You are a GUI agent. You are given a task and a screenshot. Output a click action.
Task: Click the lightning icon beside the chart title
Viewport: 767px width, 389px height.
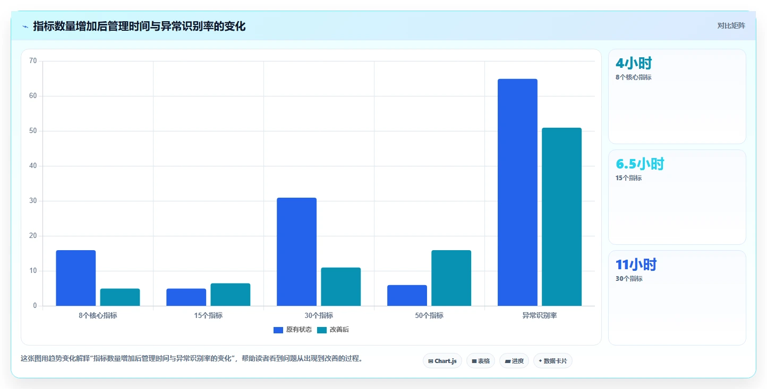pos(25,26)
